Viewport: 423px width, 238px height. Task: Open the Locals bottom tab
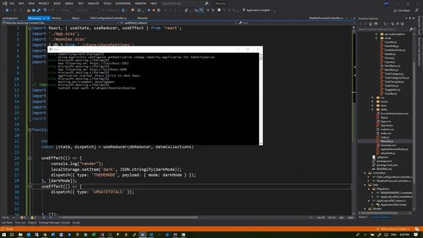[76, 223]
